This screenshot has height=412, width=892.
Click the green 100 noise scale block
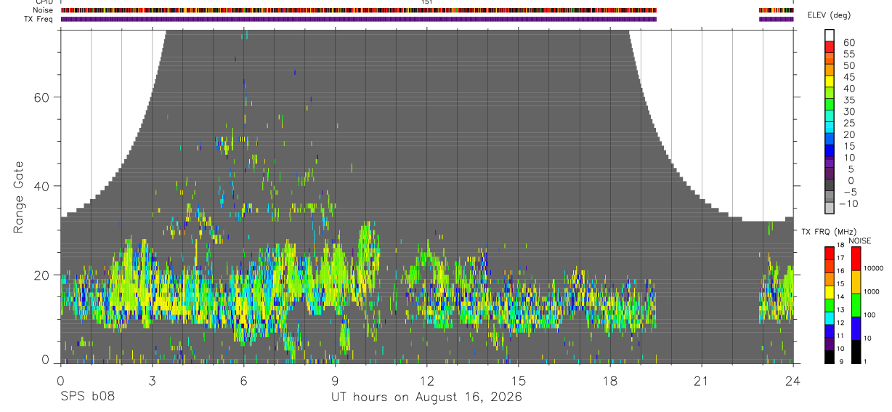tap(856, 305)
